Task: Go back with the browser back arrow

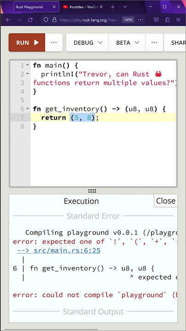Action: pos(8,20)
